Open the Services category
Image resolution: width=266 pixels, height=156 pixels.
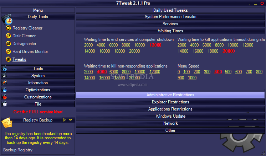(170, 24)
